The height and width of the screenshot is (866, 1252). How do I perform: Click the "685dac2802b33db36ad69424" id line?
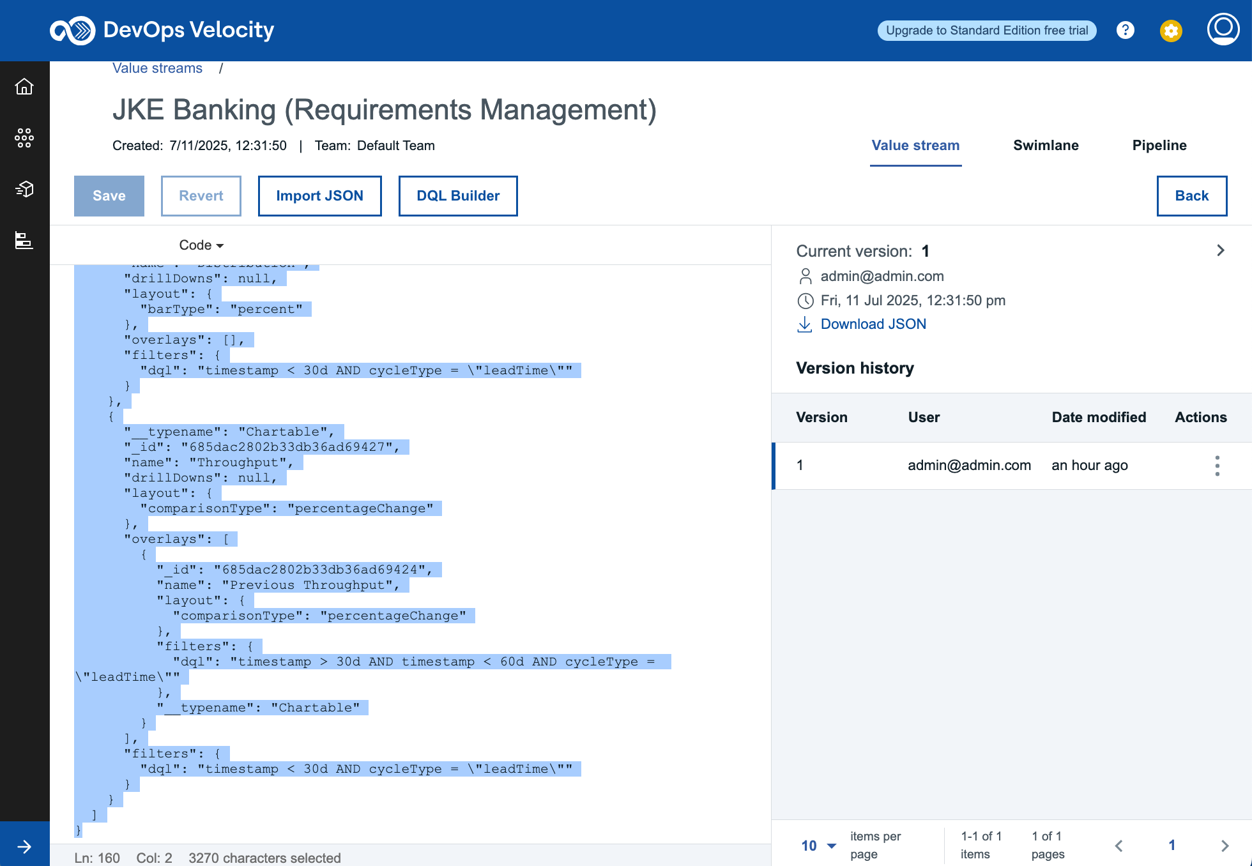coord(295,570)
